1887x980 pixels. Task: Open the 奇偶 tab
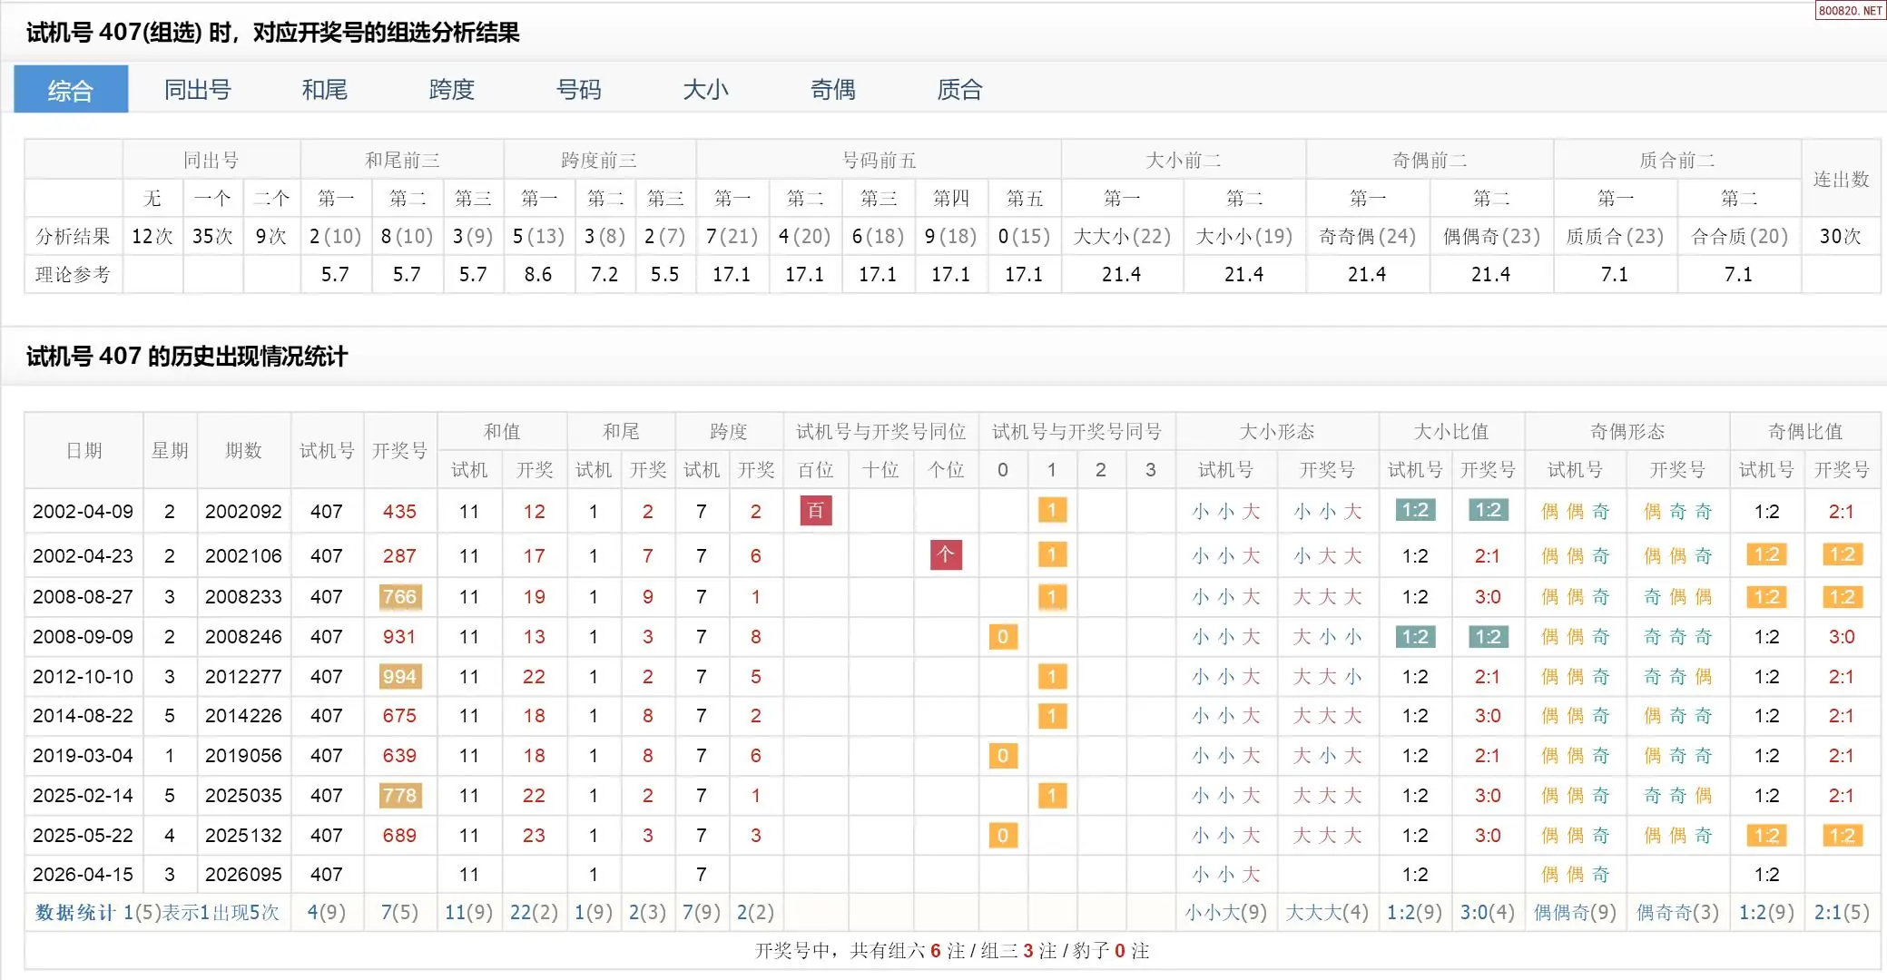[x=832, y=90]
